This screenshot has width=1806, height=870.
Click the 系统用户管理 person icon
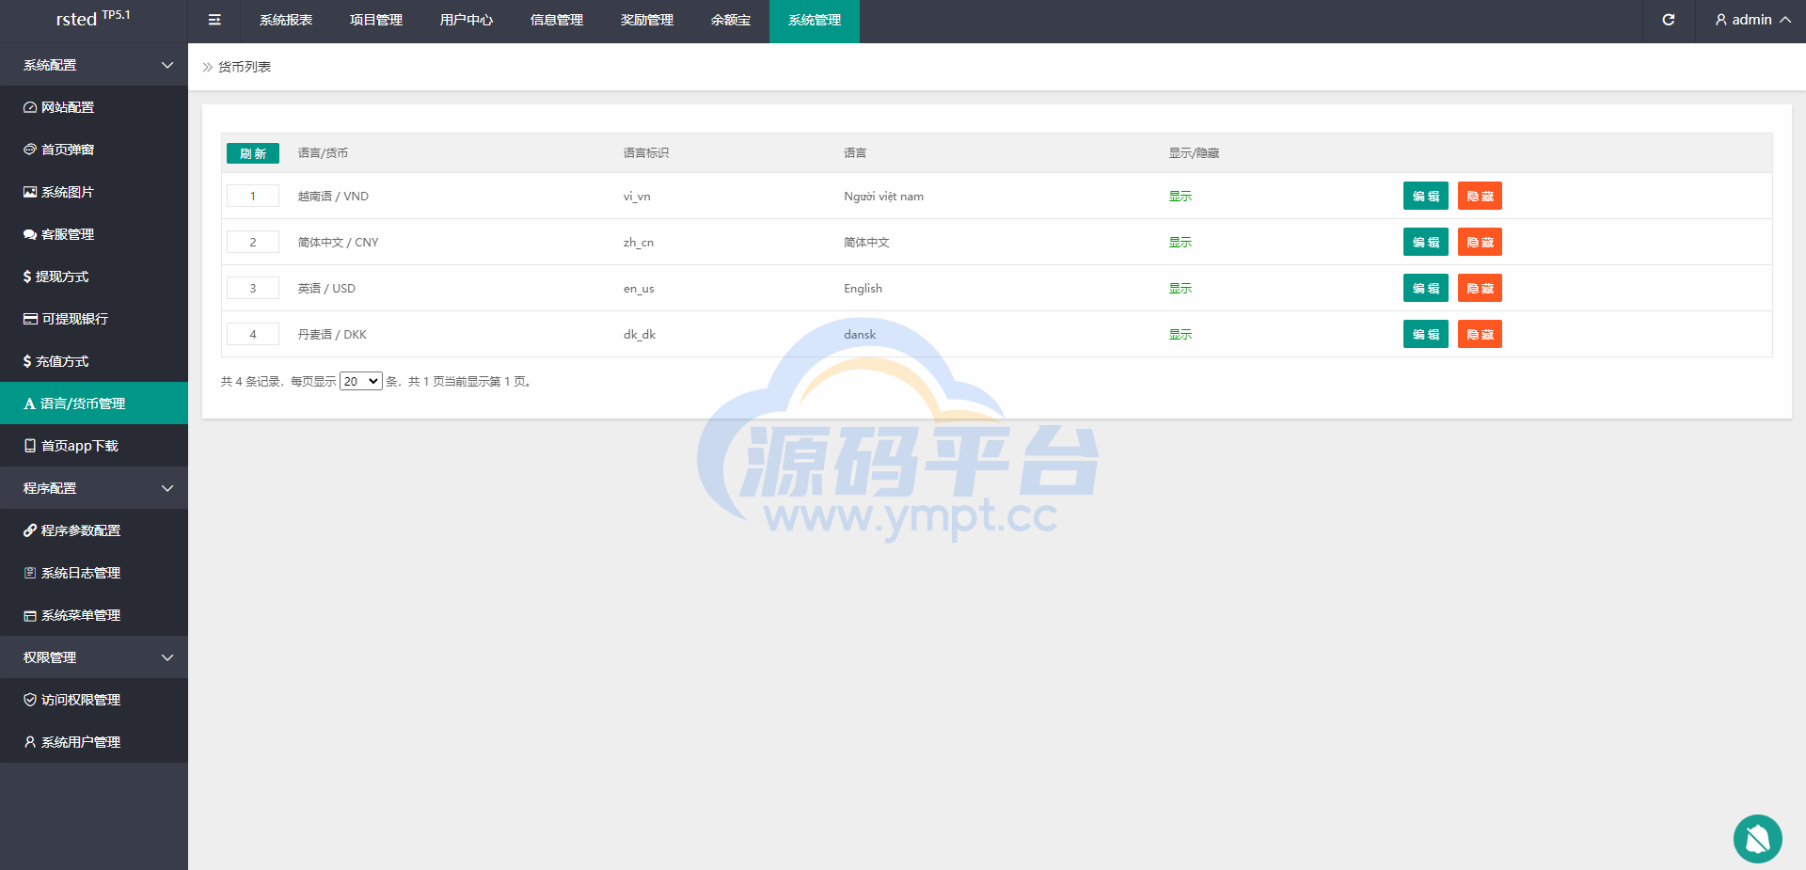coord(30,742)
